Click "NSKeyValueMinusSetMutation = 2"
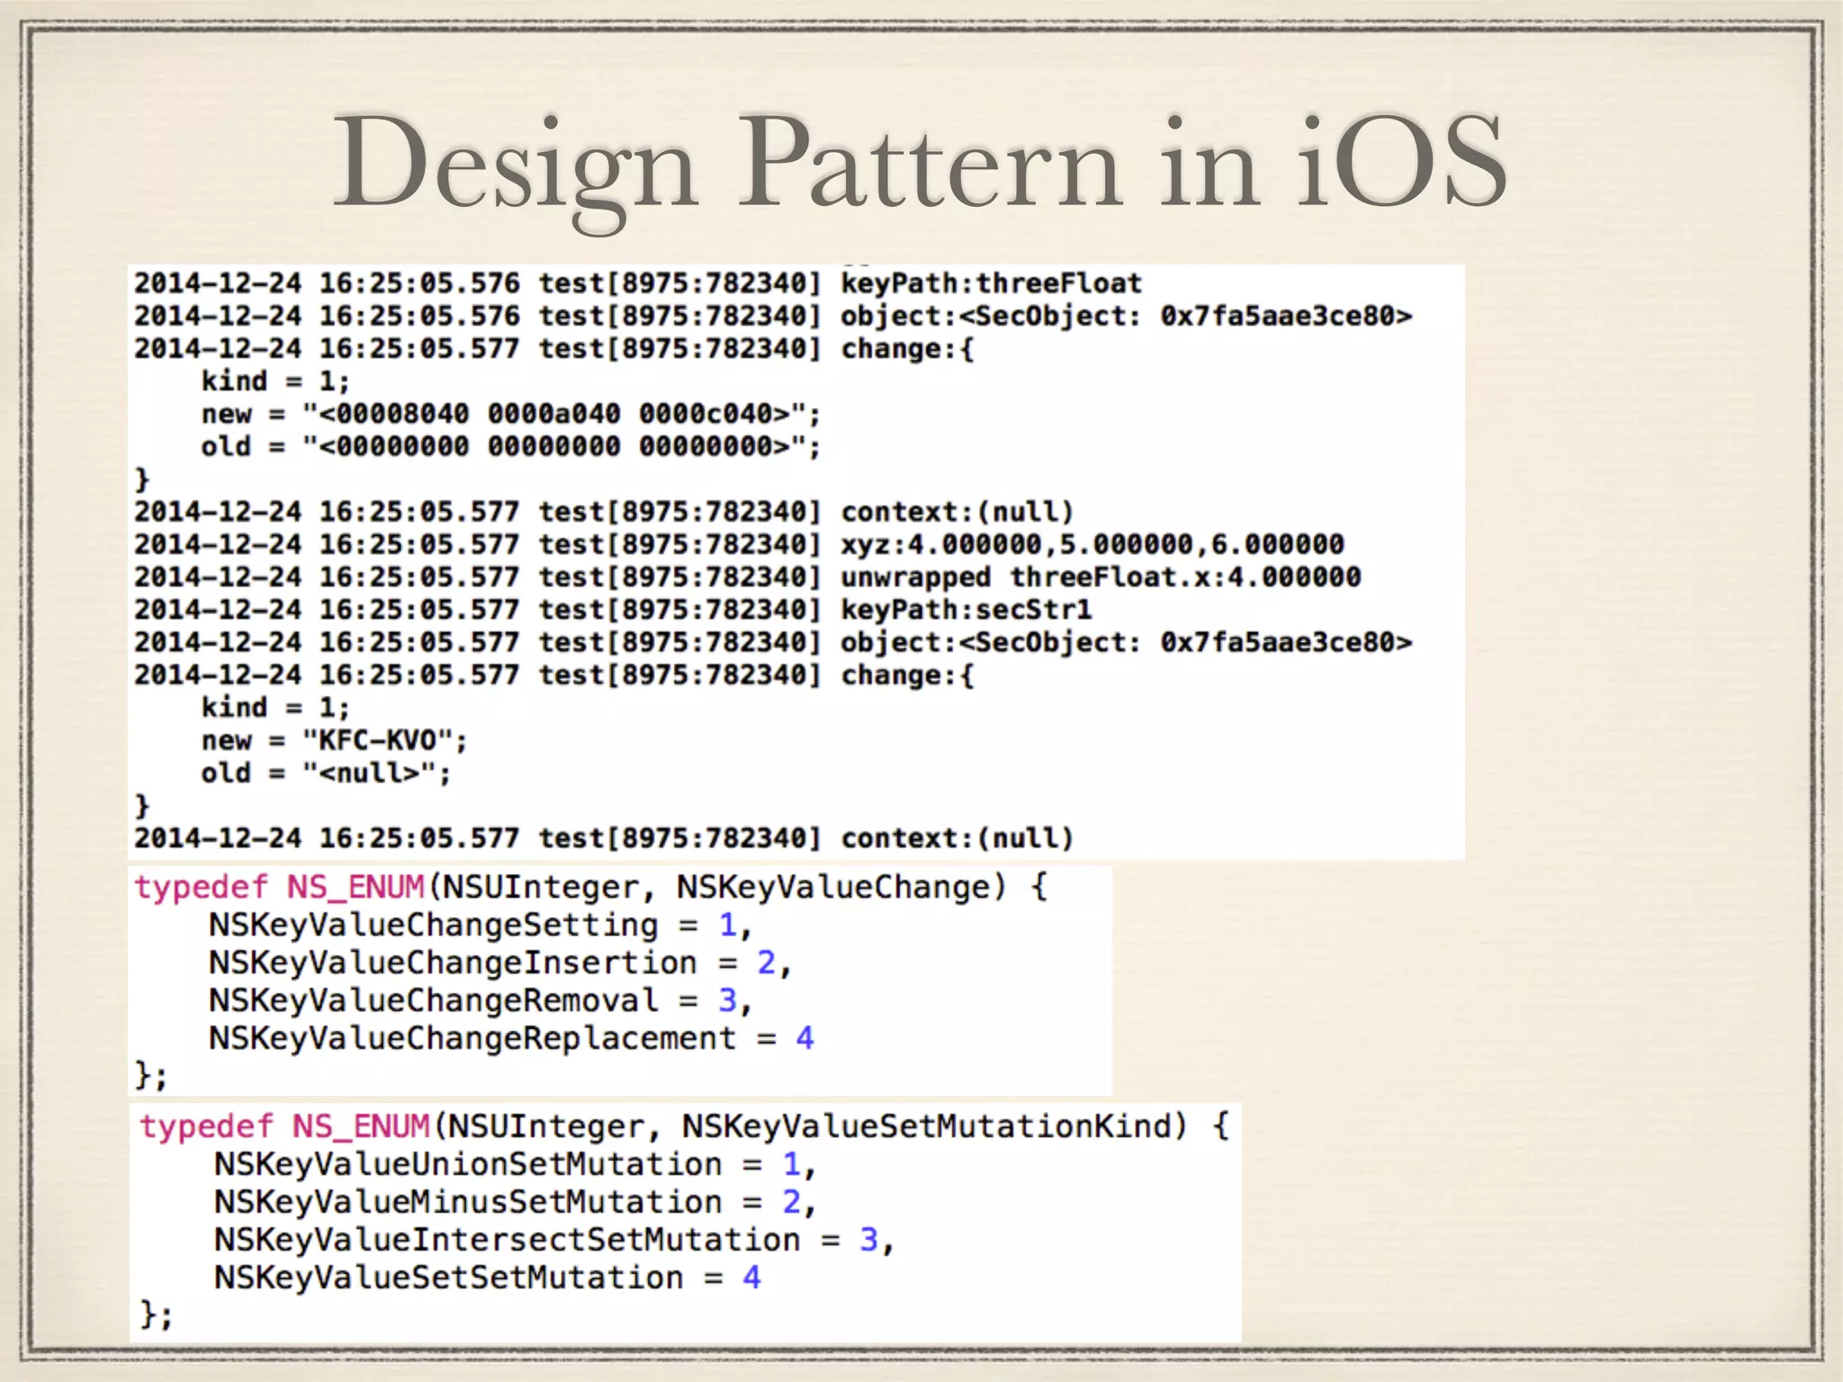The width and height of the screenshot is (1843, 1382). tap(516, 1203)
